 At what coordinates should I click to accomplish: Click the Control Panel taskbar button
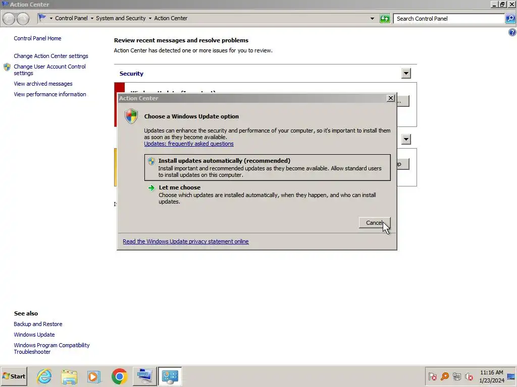click(170, 376)
